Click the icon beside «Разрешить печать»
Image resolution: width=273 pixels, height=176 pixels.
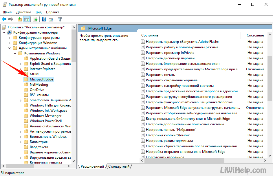(x=143, y=75)
